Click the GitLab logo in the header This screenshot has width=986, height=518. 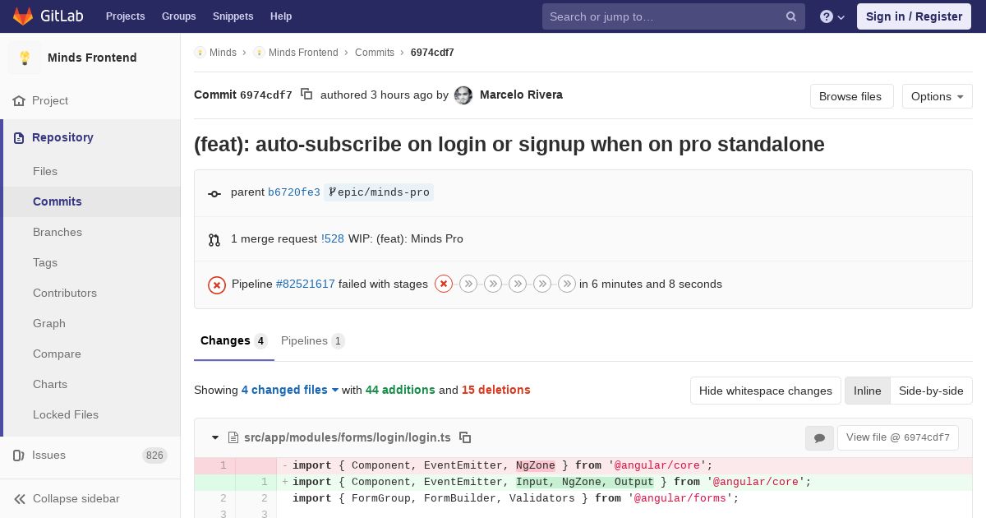point(47,16)
